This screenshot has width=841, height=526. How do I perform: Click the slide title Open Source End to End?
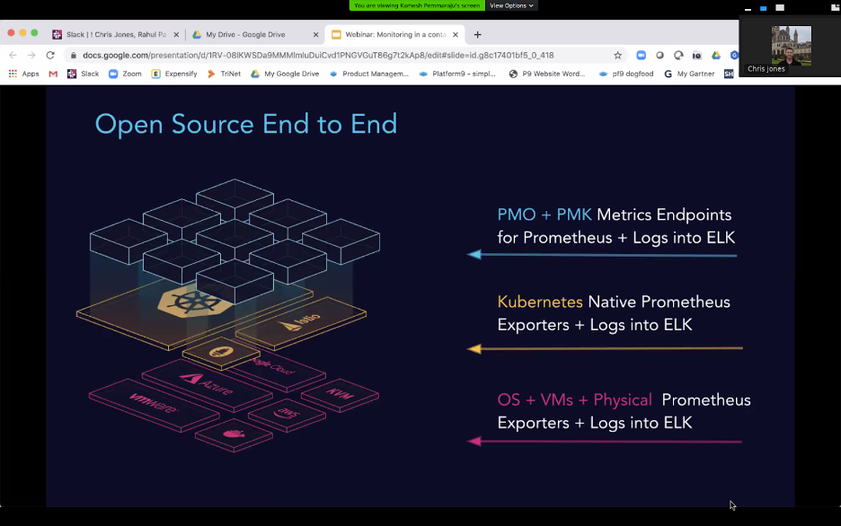click(x=246, y=124)
